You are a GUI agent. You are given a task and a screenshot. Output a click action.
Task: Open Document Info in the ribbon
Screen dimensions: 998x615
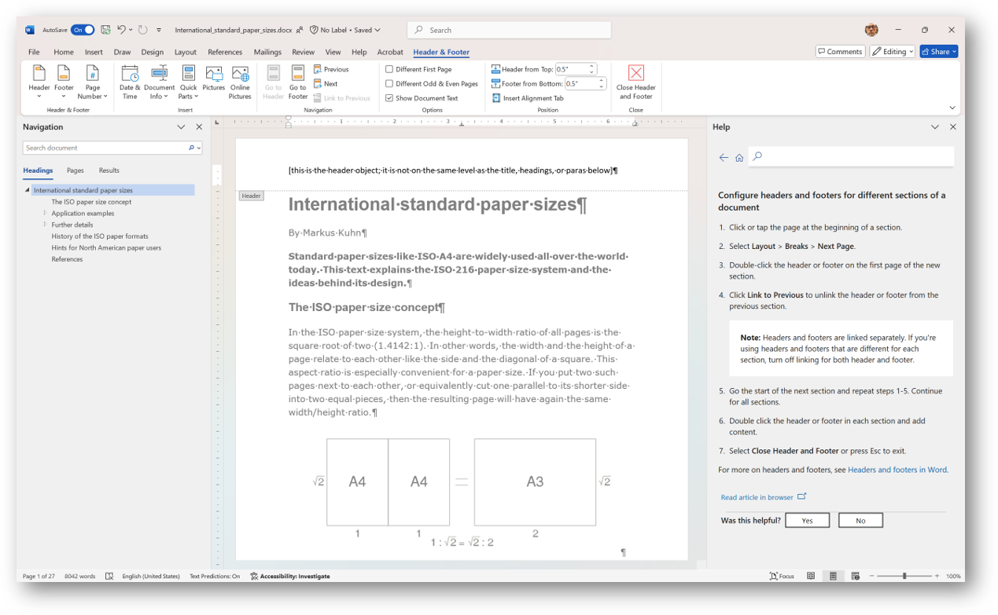tap(159, 81)
